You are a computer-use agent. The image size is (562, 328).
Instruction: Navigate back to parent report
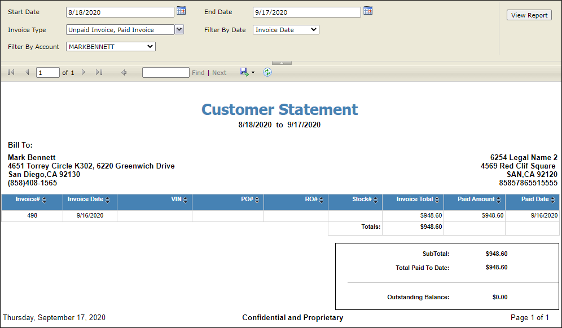click(x=124, y=72)
